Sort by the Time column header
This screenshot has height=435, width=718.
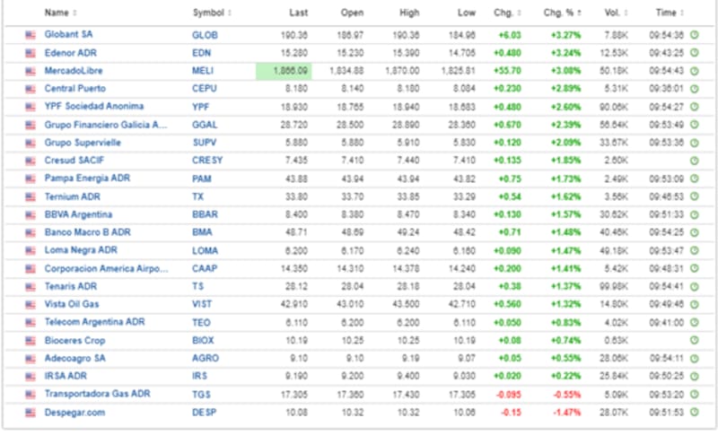click(668, 13)
